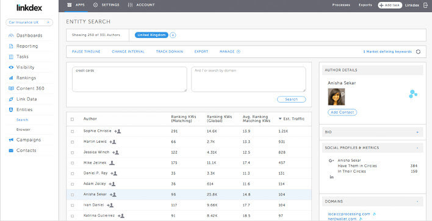
Task: Click the 1 Market defining keywords link
Action: (x=387, y=51)
